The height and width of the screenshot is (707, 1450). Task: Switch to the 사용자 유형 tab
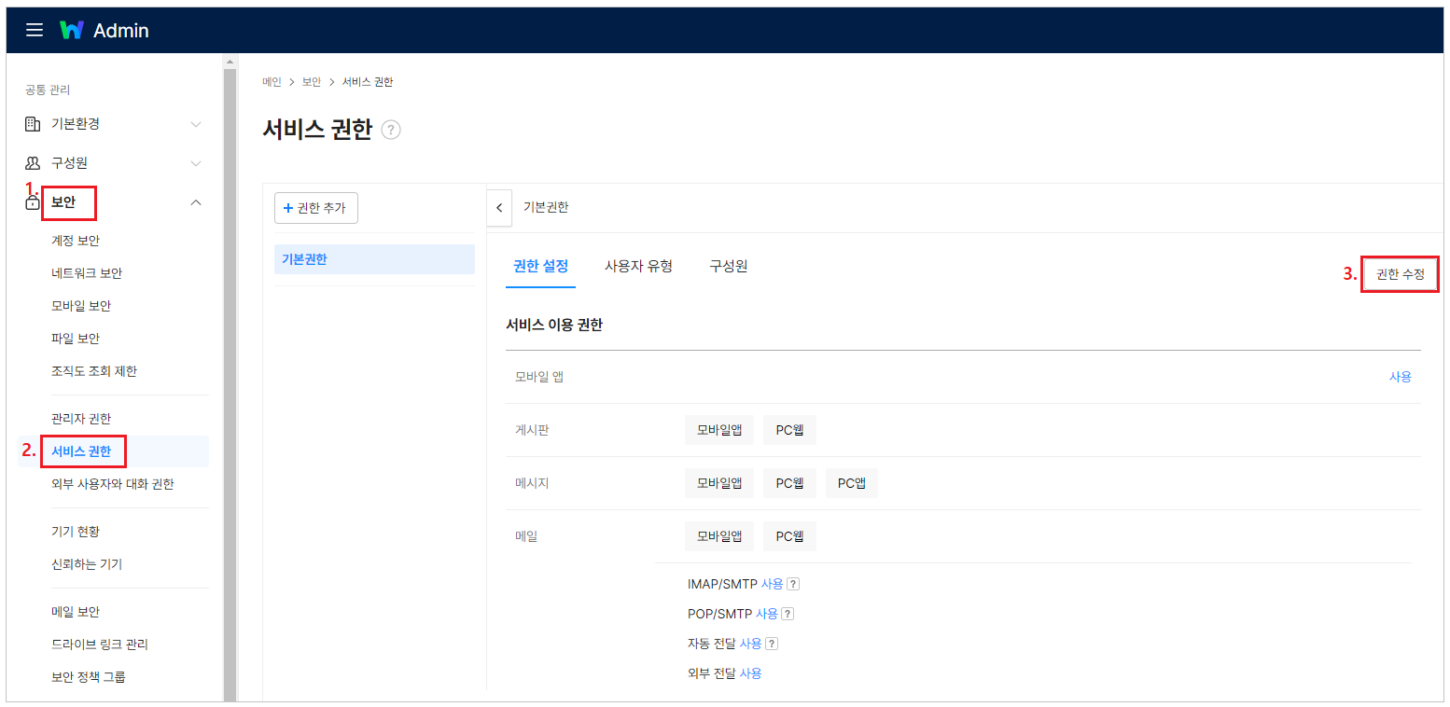tap(638, 266)
